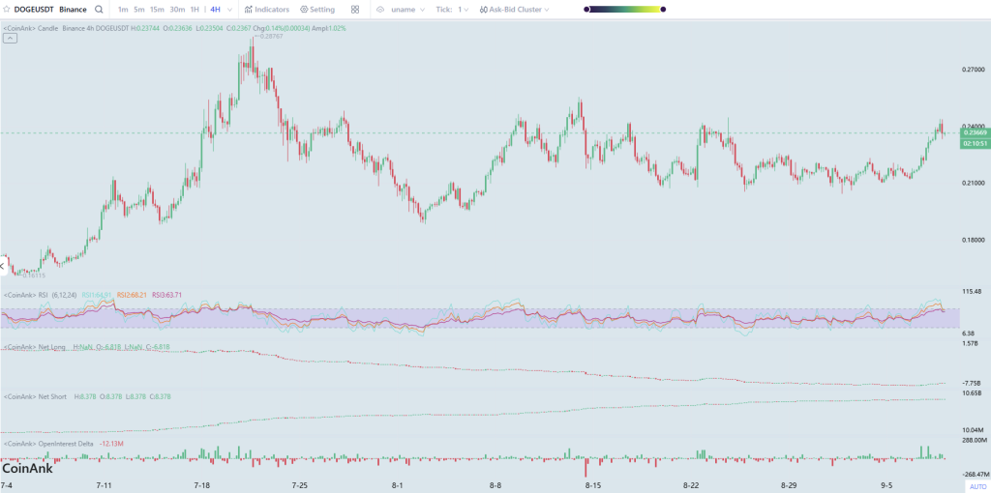Switch to the 1m timeframe

[123, 10]
